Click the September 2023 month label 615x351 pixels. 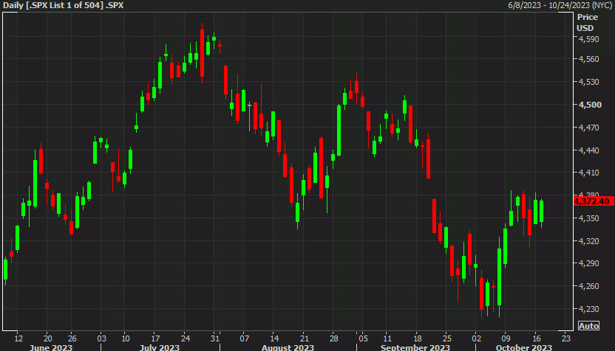point(415,347)
